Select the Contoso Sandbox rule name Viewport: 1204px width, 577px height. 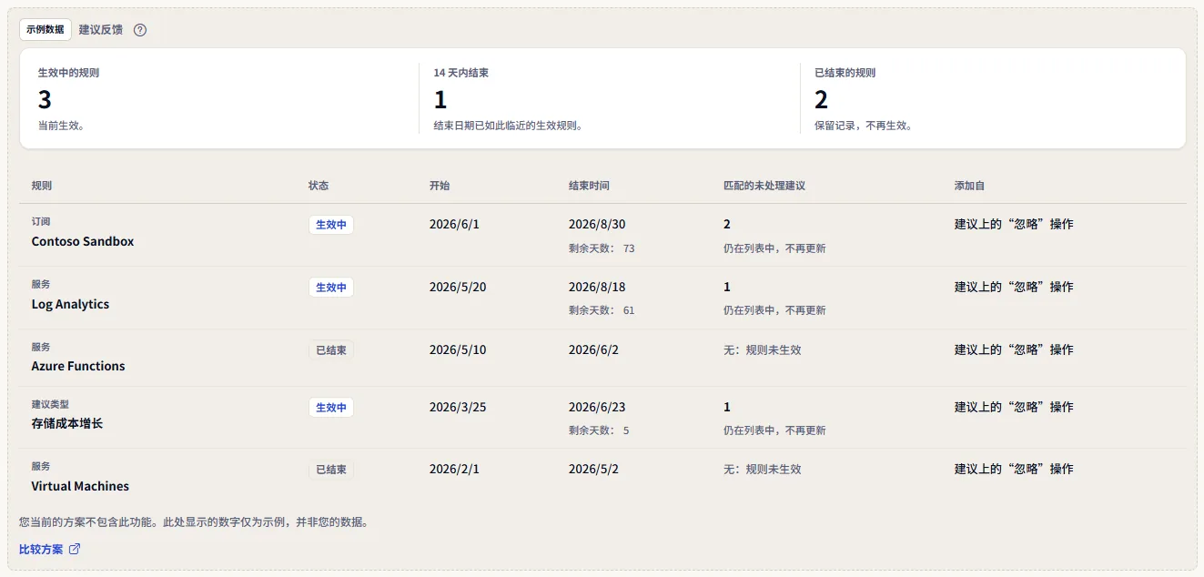click(83, 242)
